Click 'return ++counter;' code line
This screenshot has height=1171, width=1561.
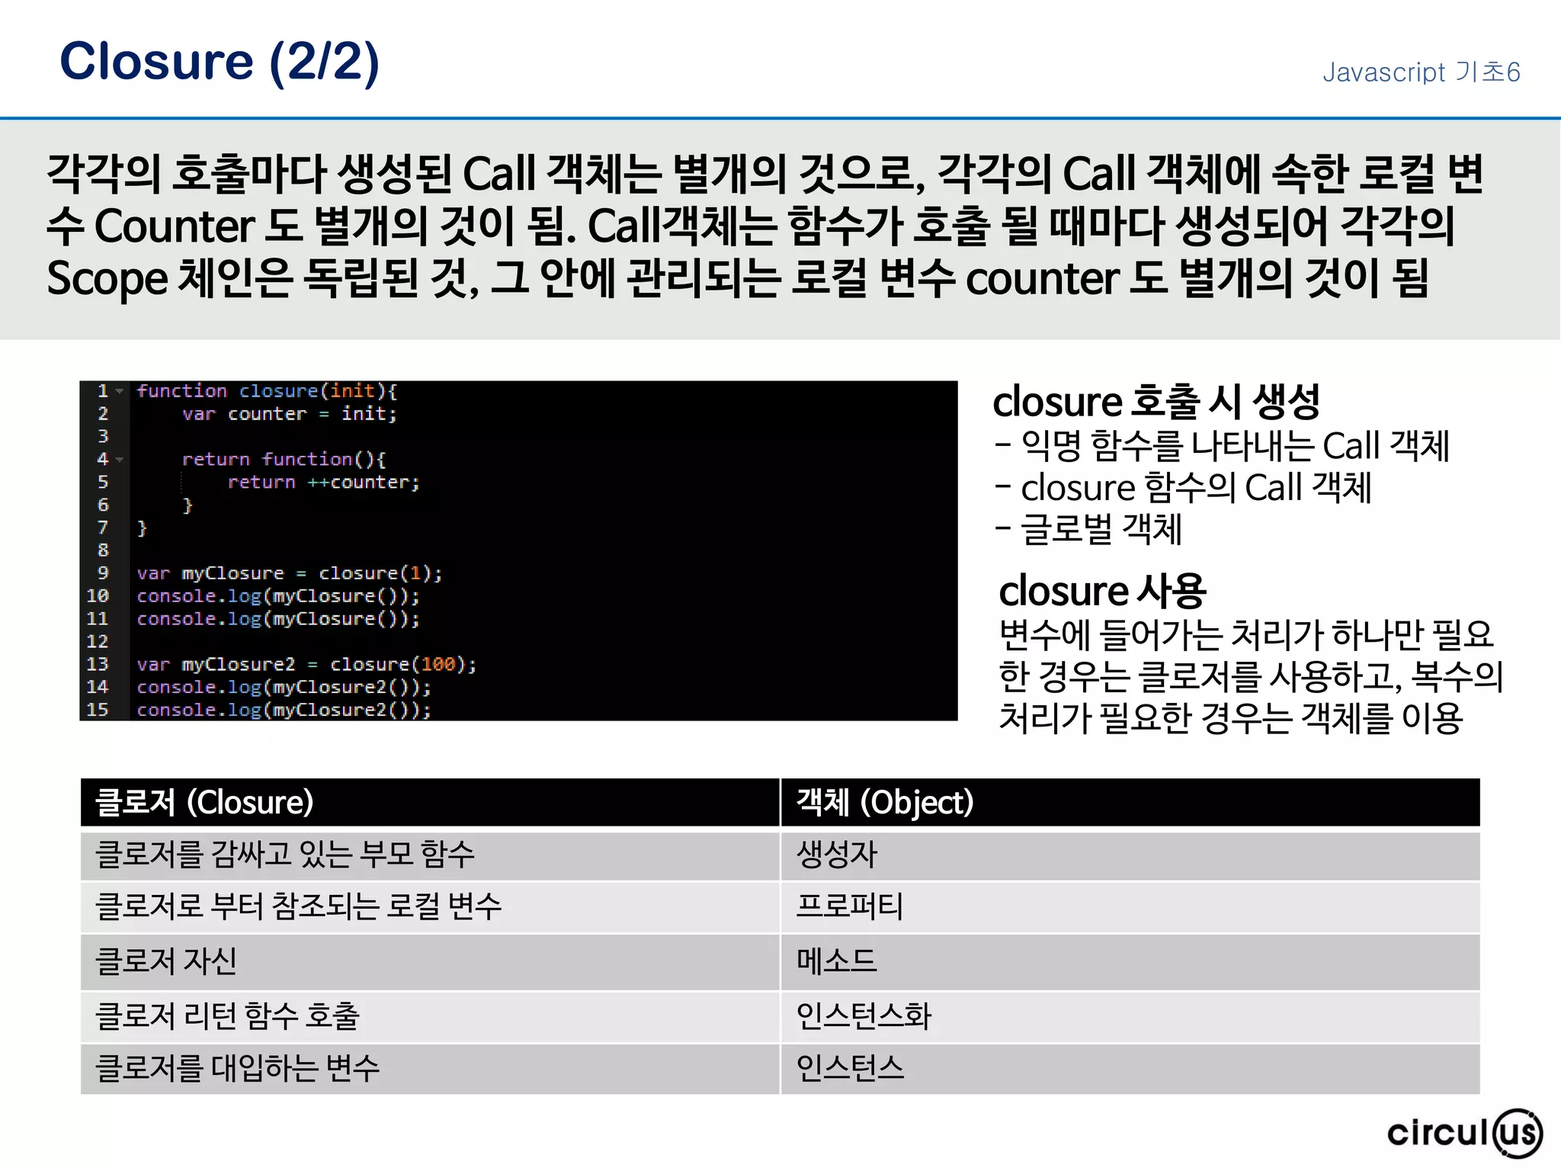coord(323,482)
